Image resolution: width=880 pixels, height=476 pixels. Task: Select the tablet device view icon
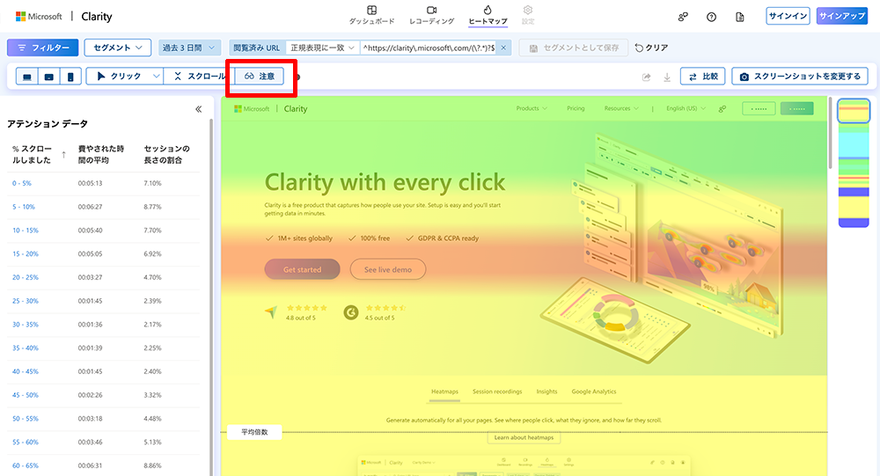point(49,77)
